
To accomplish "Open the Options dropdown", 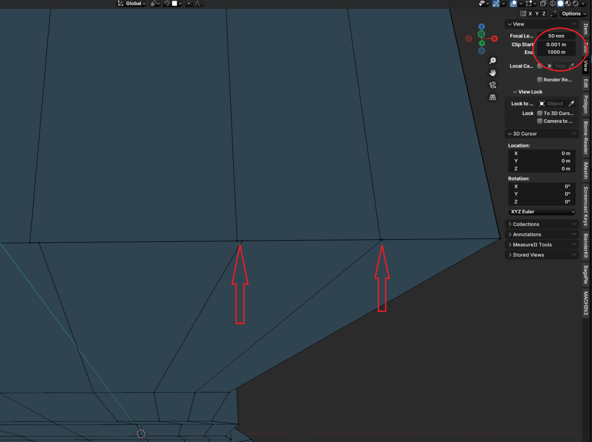I will [574, 14].
